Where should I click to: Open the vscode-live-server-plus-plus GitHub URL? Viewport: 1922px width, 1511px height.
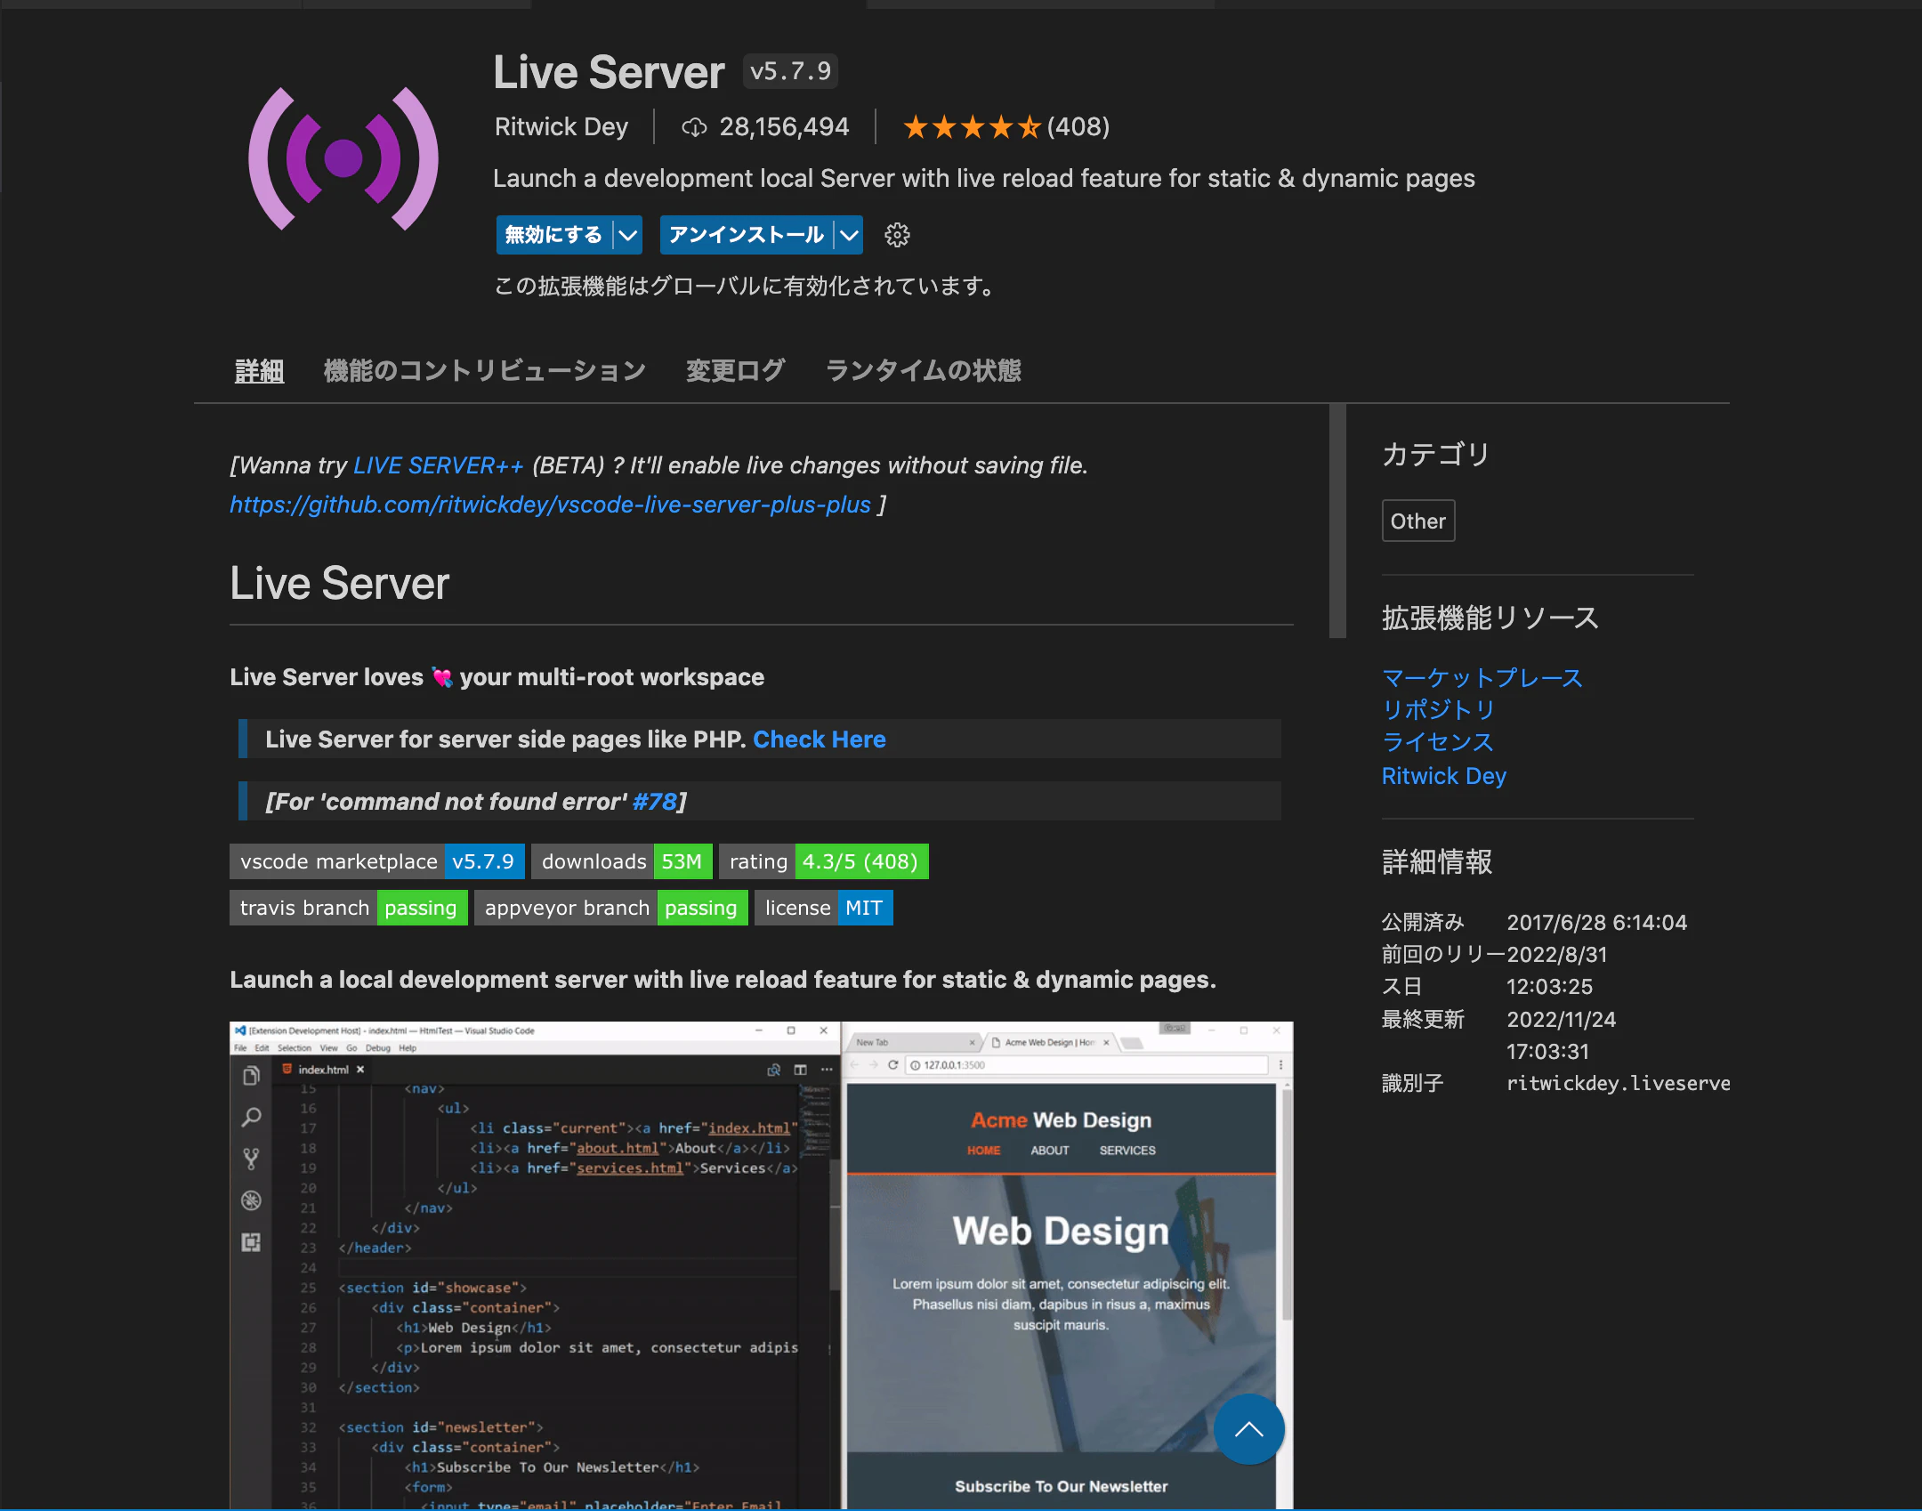[550, 505]
